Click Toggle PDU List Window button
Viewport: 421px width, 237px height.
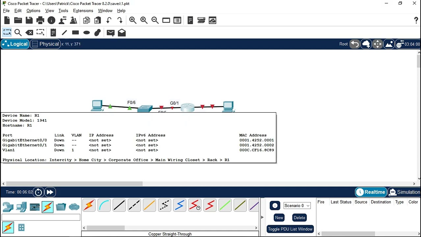pos(290,229)
